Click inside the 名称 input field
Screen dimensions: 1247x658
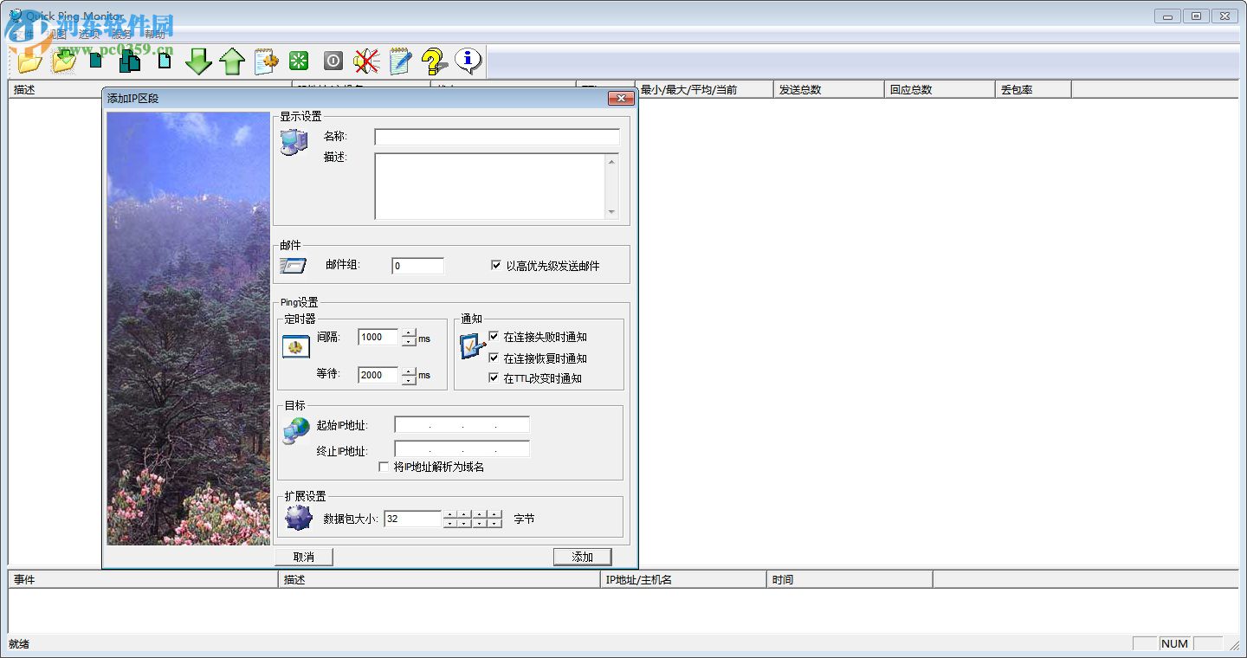(x=496, y=136)
